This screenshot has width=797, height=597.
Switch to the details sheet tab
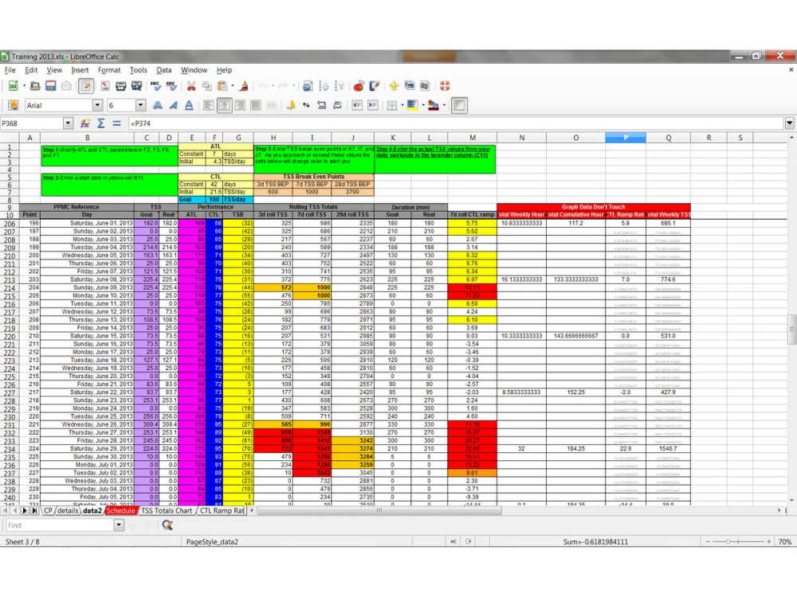click(x=68, y=511)
